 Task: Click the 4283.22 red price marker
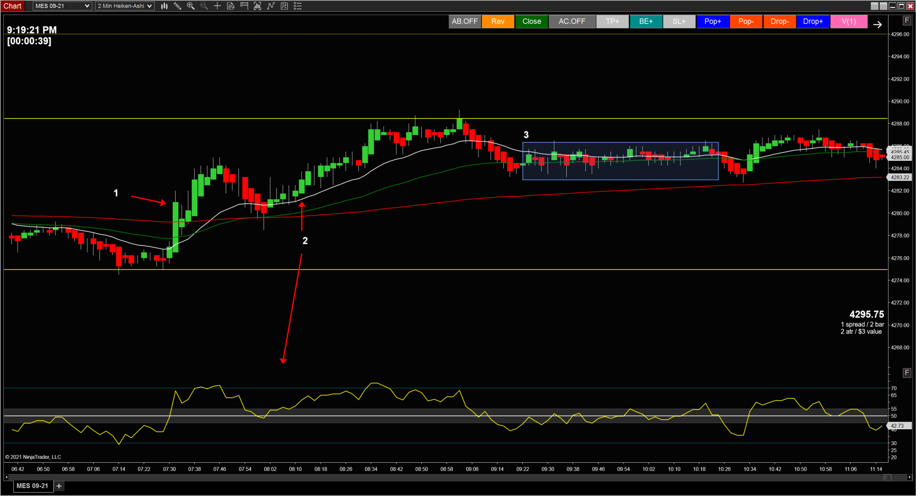[900, 177]
